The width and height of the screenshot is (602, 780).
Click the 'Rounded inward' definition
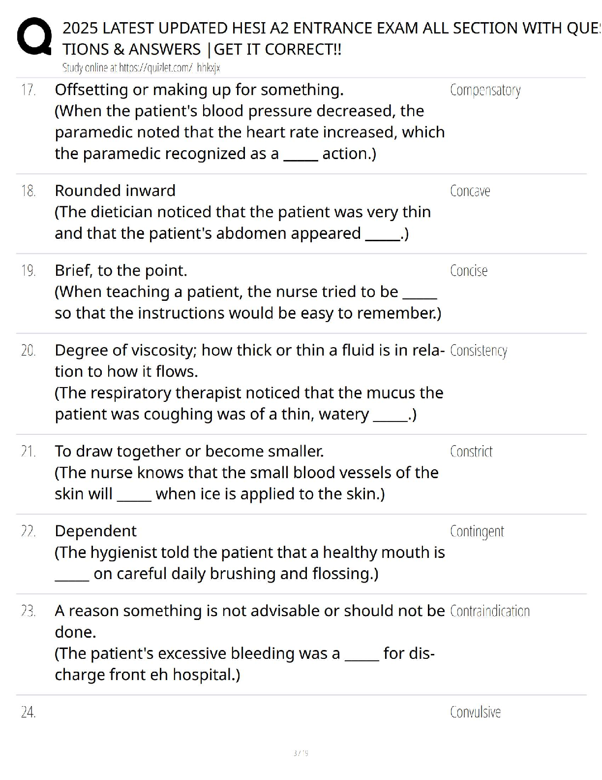pos(115,191)
